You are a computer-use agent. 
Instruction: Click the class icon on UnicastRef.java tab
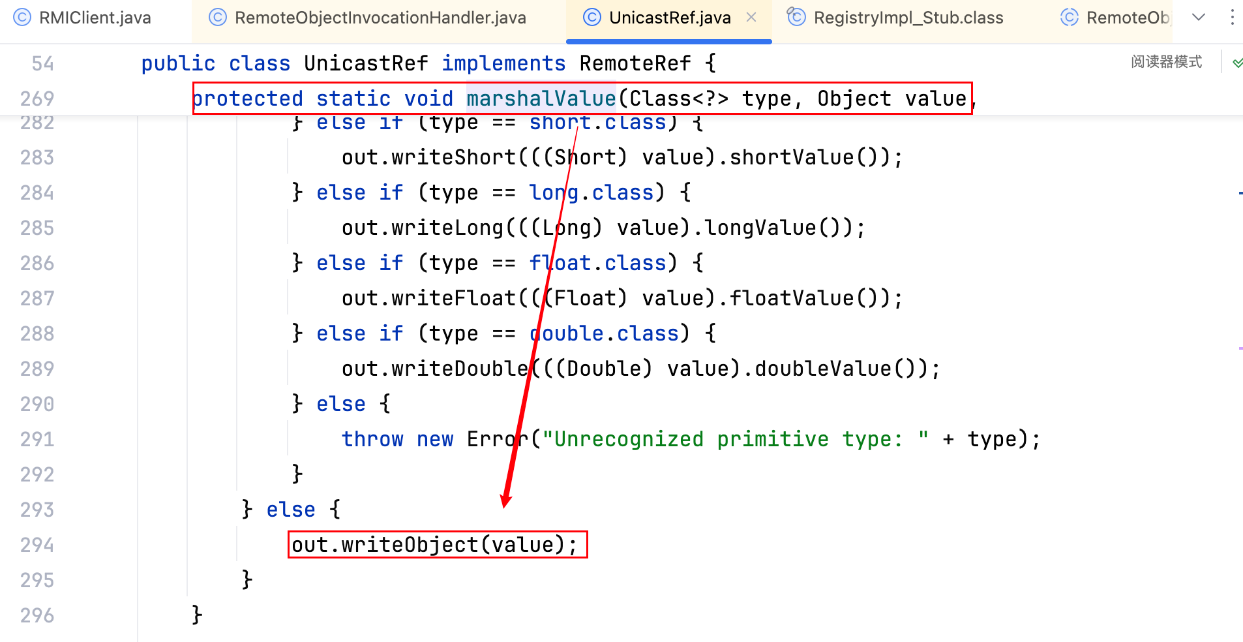[x=592, y=18]
